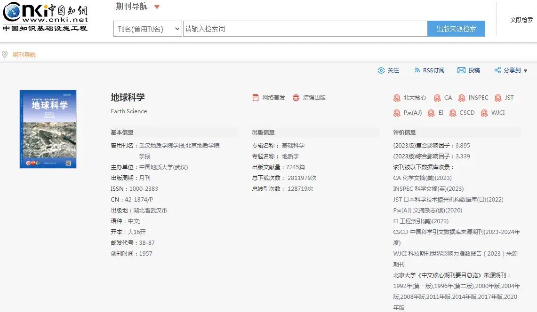Click the 期刊导航 breadcrumb link

[24, 55]
